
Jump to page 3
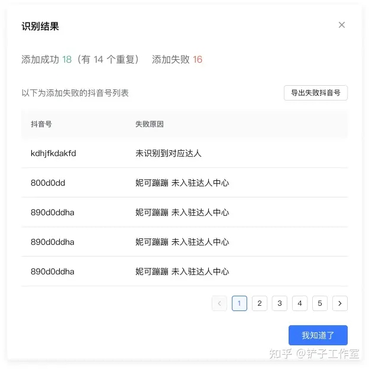click(x=280, y=303)
